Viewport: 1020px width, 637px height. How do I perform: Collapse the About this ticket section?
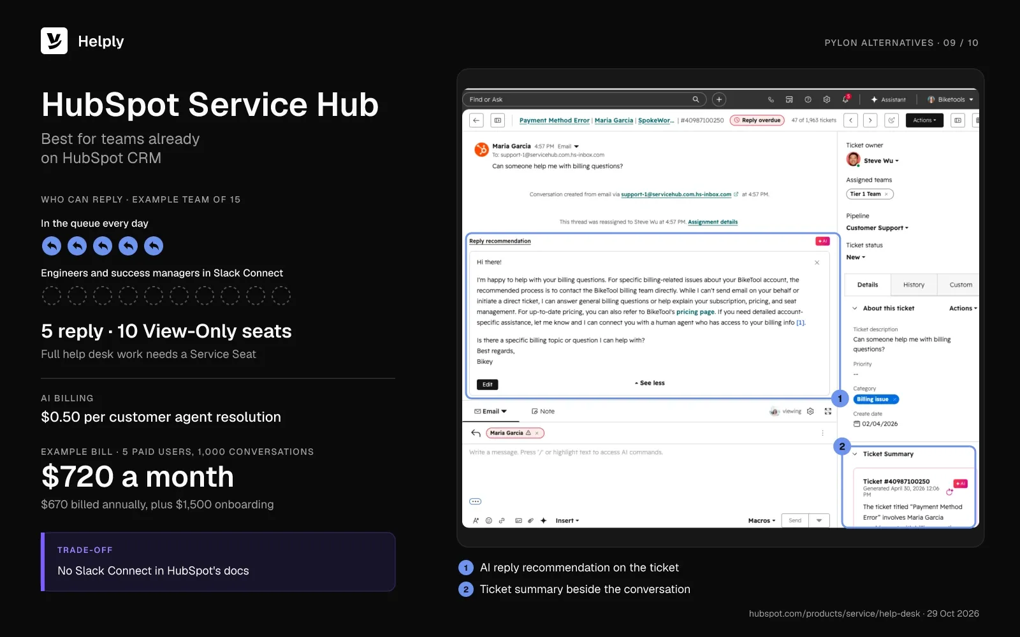(x=855, y=308)
